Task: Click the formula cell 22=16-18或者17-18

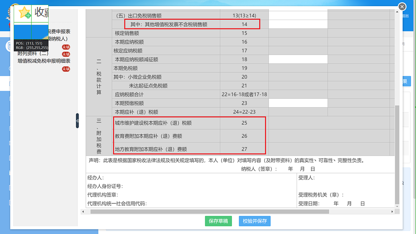Action: point(244,94)
